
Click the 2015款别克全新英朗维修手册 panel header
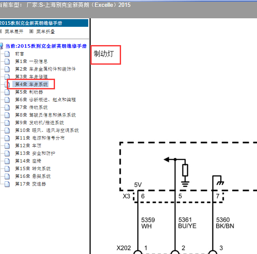coord(44,23)
